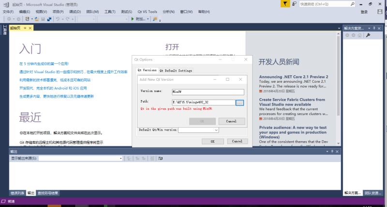This screenshot has height=207, width=387.
Task: Click the Find in Files toolbar icon
Action: click(x=155, y=19)
